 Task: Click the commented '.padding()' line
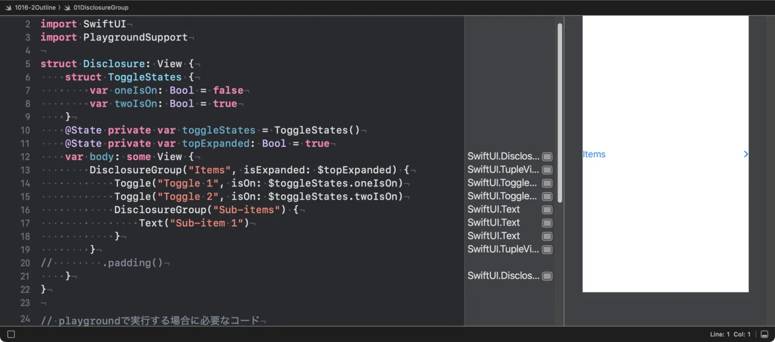(x=102, y=264)
